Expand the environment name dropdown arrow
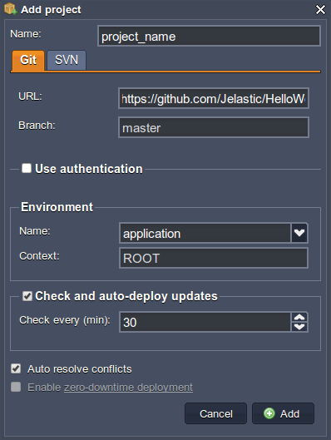The image size is (331, 440). [299, 233]
